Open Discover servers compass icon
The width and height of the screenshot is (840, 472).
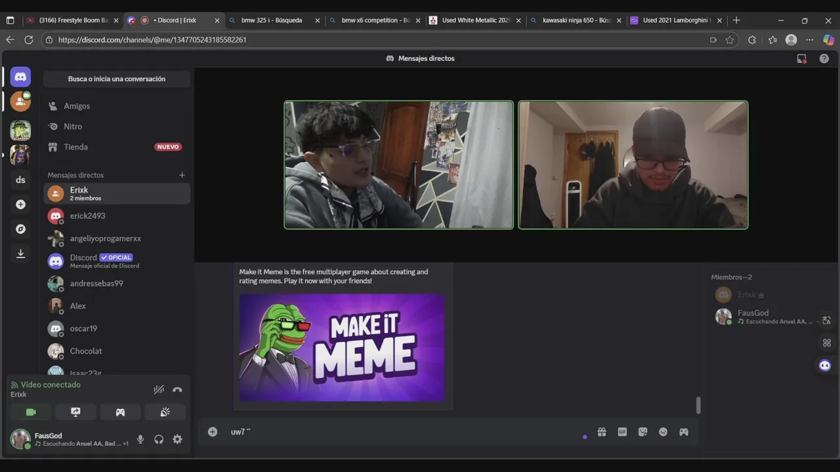click(20, 229)
